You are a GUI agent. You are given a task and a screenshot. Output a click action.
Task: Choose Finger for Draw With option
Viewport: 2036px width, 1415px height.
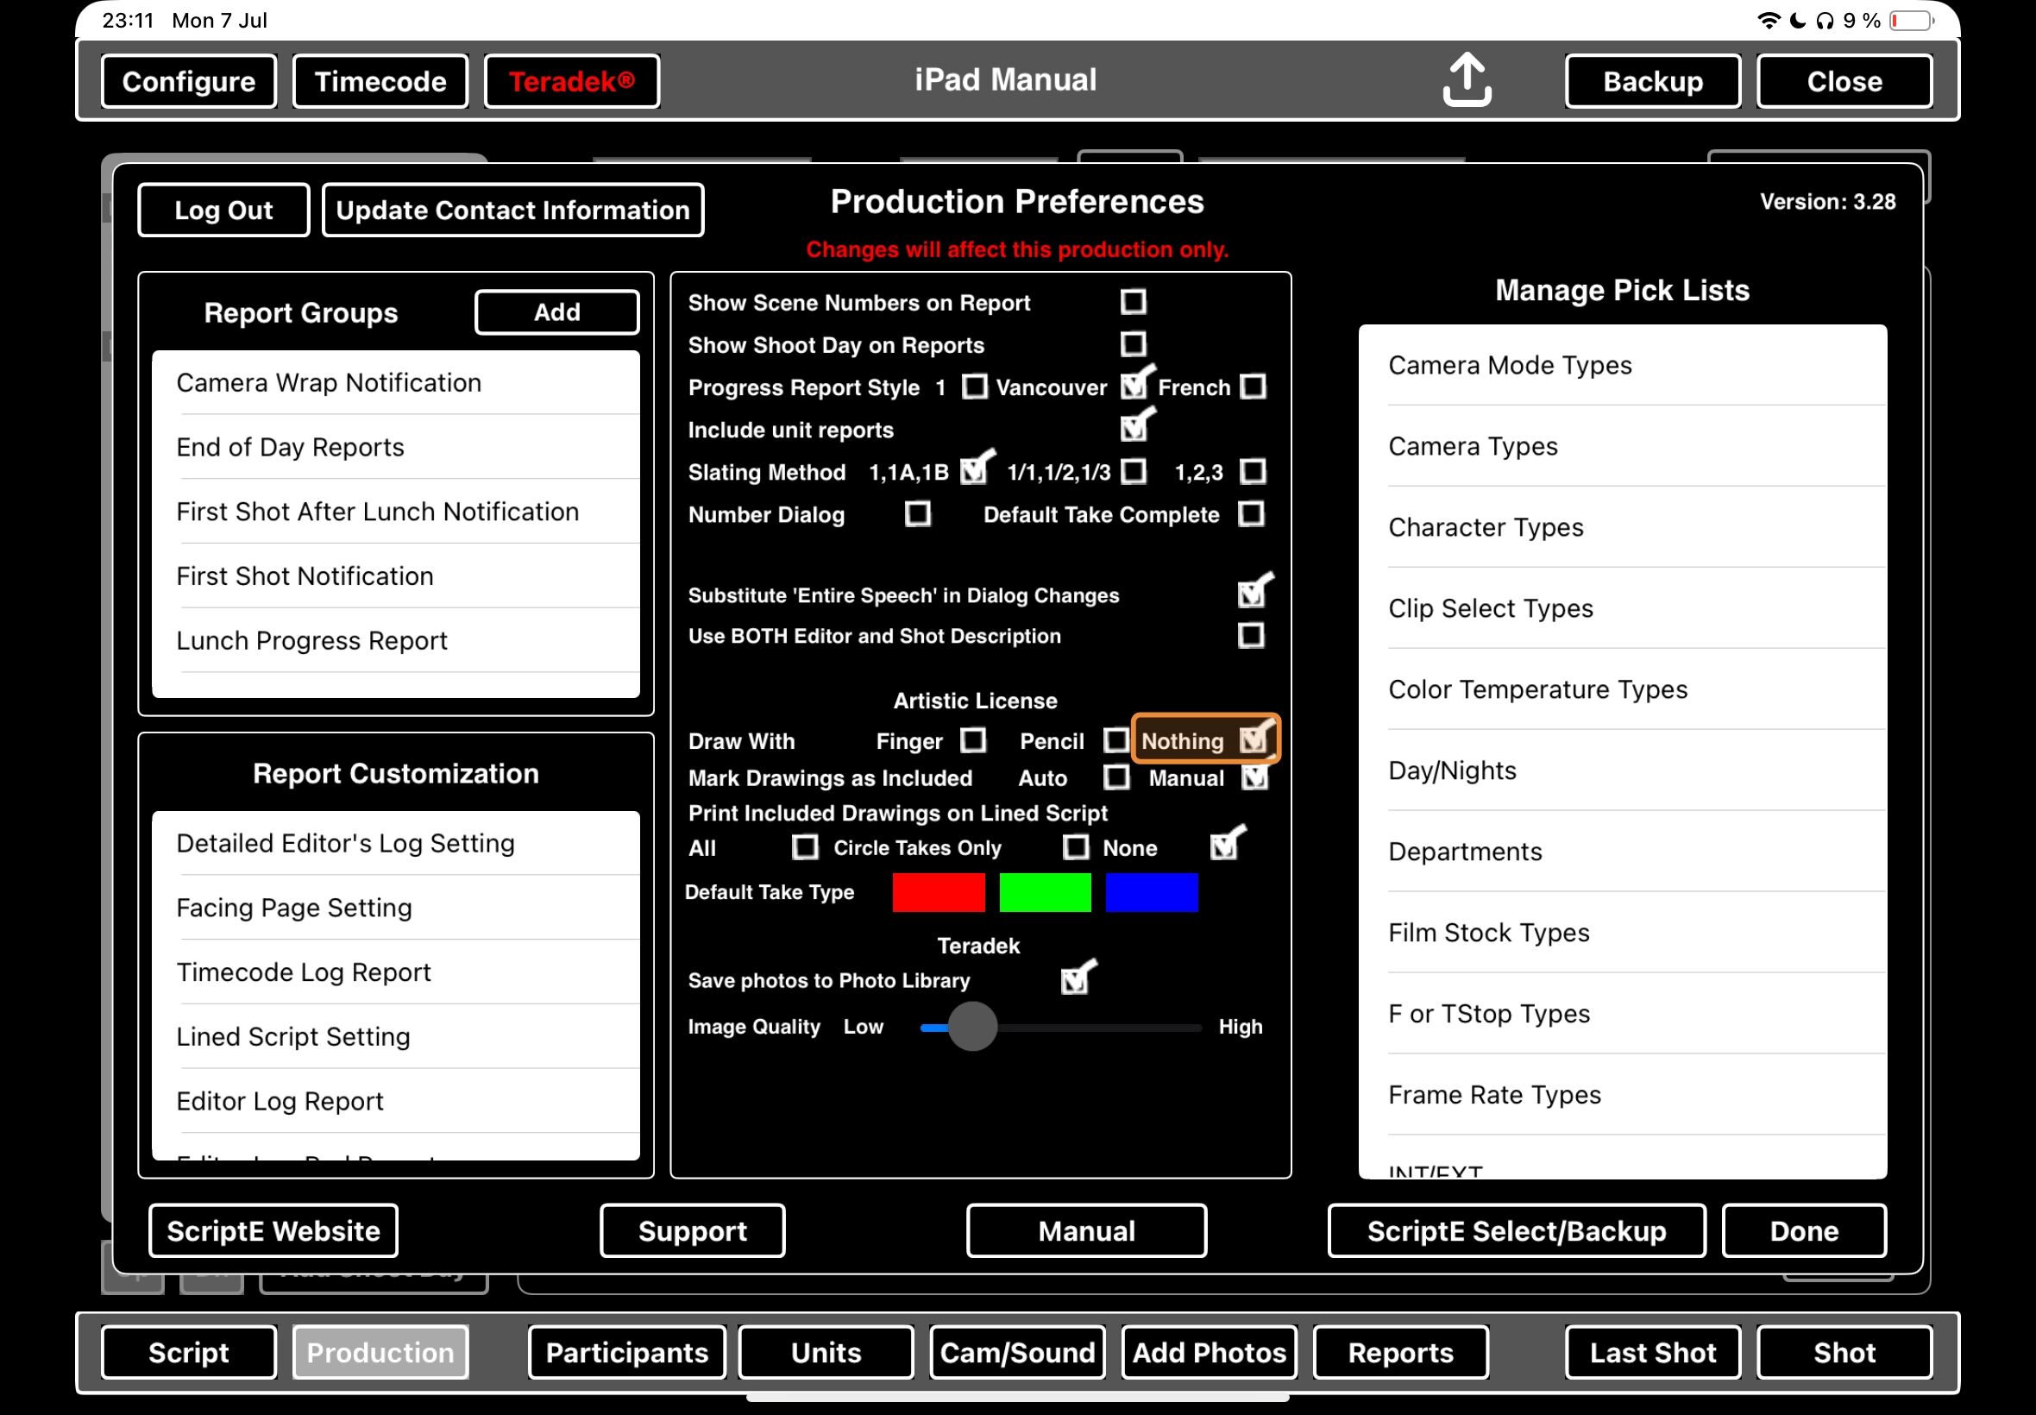pos(973,740)
